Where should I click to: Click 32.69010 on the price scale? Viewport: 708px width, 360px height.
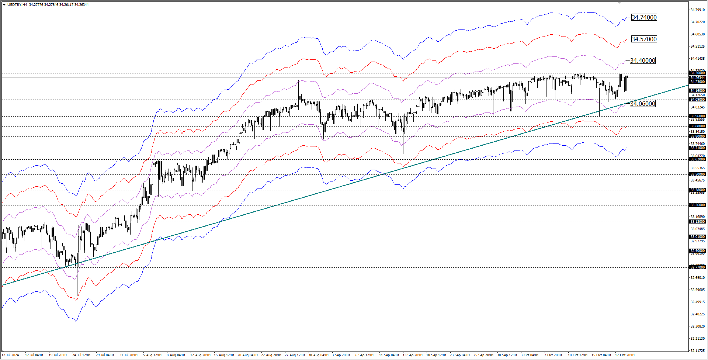click(x=698, y=278)
